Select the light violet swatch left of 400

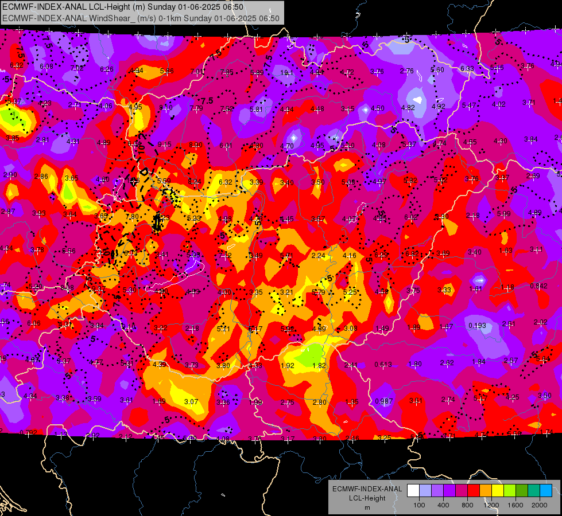coord(437,490)
